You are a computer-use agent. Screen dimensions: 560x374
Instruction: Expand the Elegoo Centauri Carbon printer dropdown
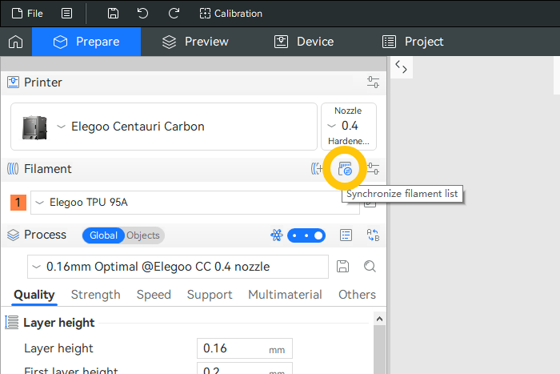pos(164,127)
